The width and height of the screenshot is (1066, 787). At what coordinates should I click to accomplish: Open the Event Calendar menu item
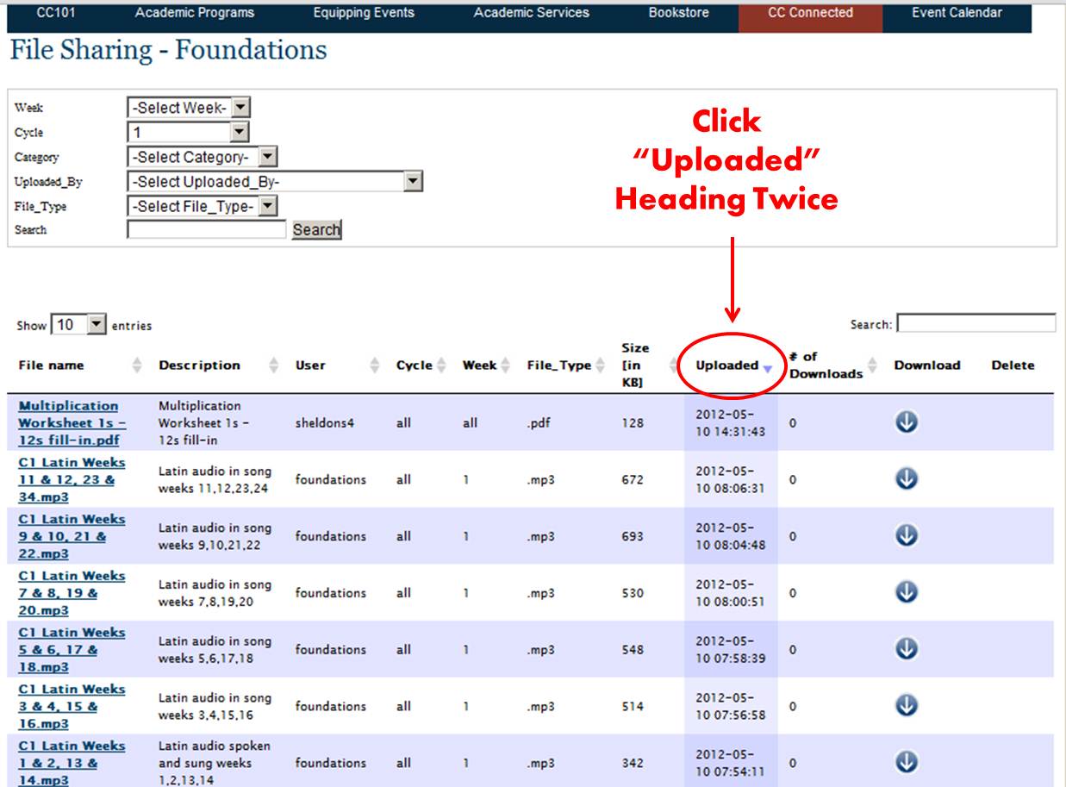[957, 13]
